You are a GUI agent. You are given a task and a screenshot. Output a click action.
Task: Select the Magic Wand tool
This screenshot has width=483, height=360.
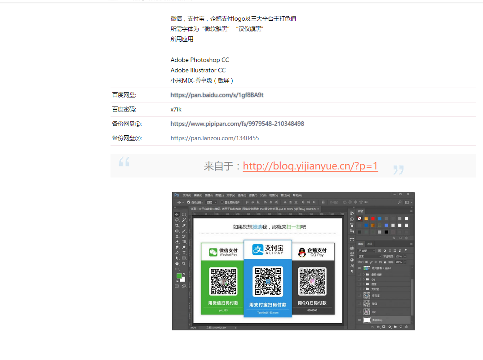(184, 220)
